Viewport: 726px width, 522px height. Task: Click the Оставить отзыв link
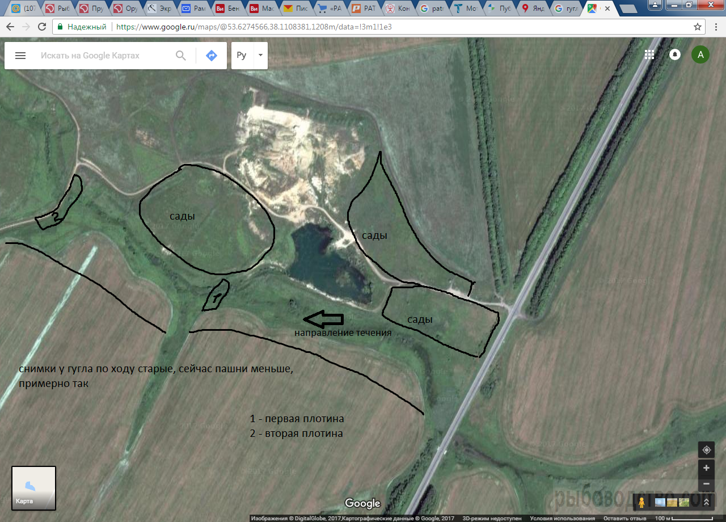[624, 518]
